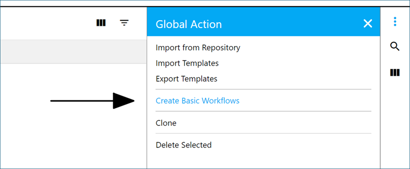Image resolution: width=410 pixels, height=169 pixels.
Task: Click the gray table header row
Action: (x=74, y=52)
